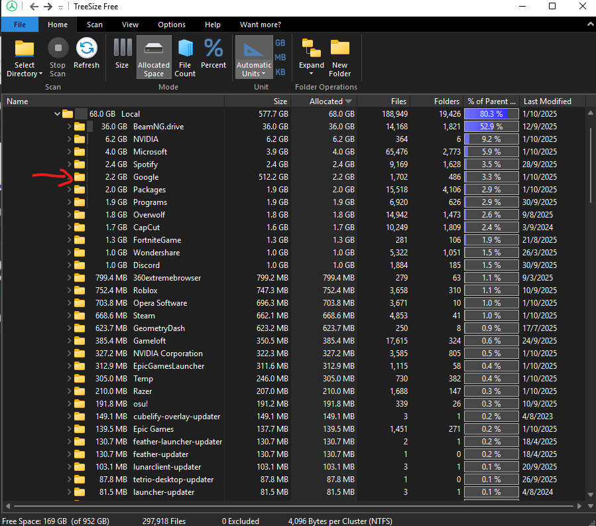The height and width of the screenshot is (526, 596).
Task: Open the Scan ribbon tab
Action: [95, 25]
